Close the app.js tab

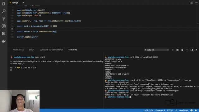pos(23,2)
